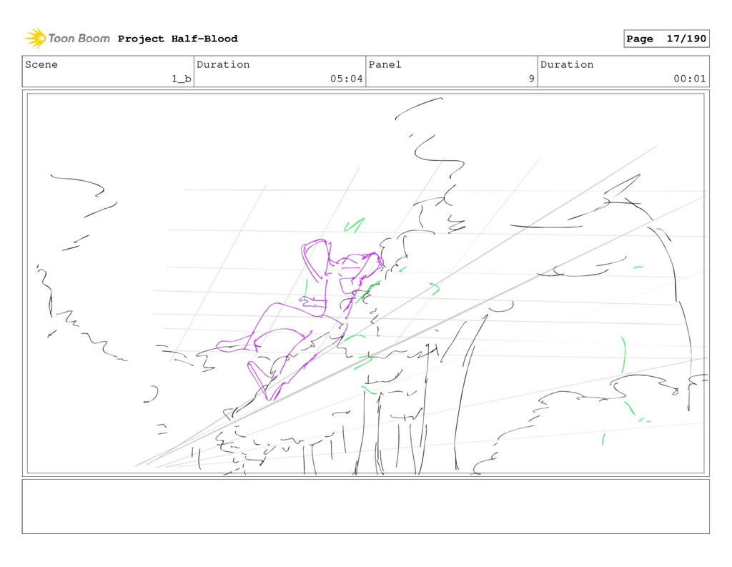
Task: Click the 'Toon Boom' logo text
Action: click(79, 39)
